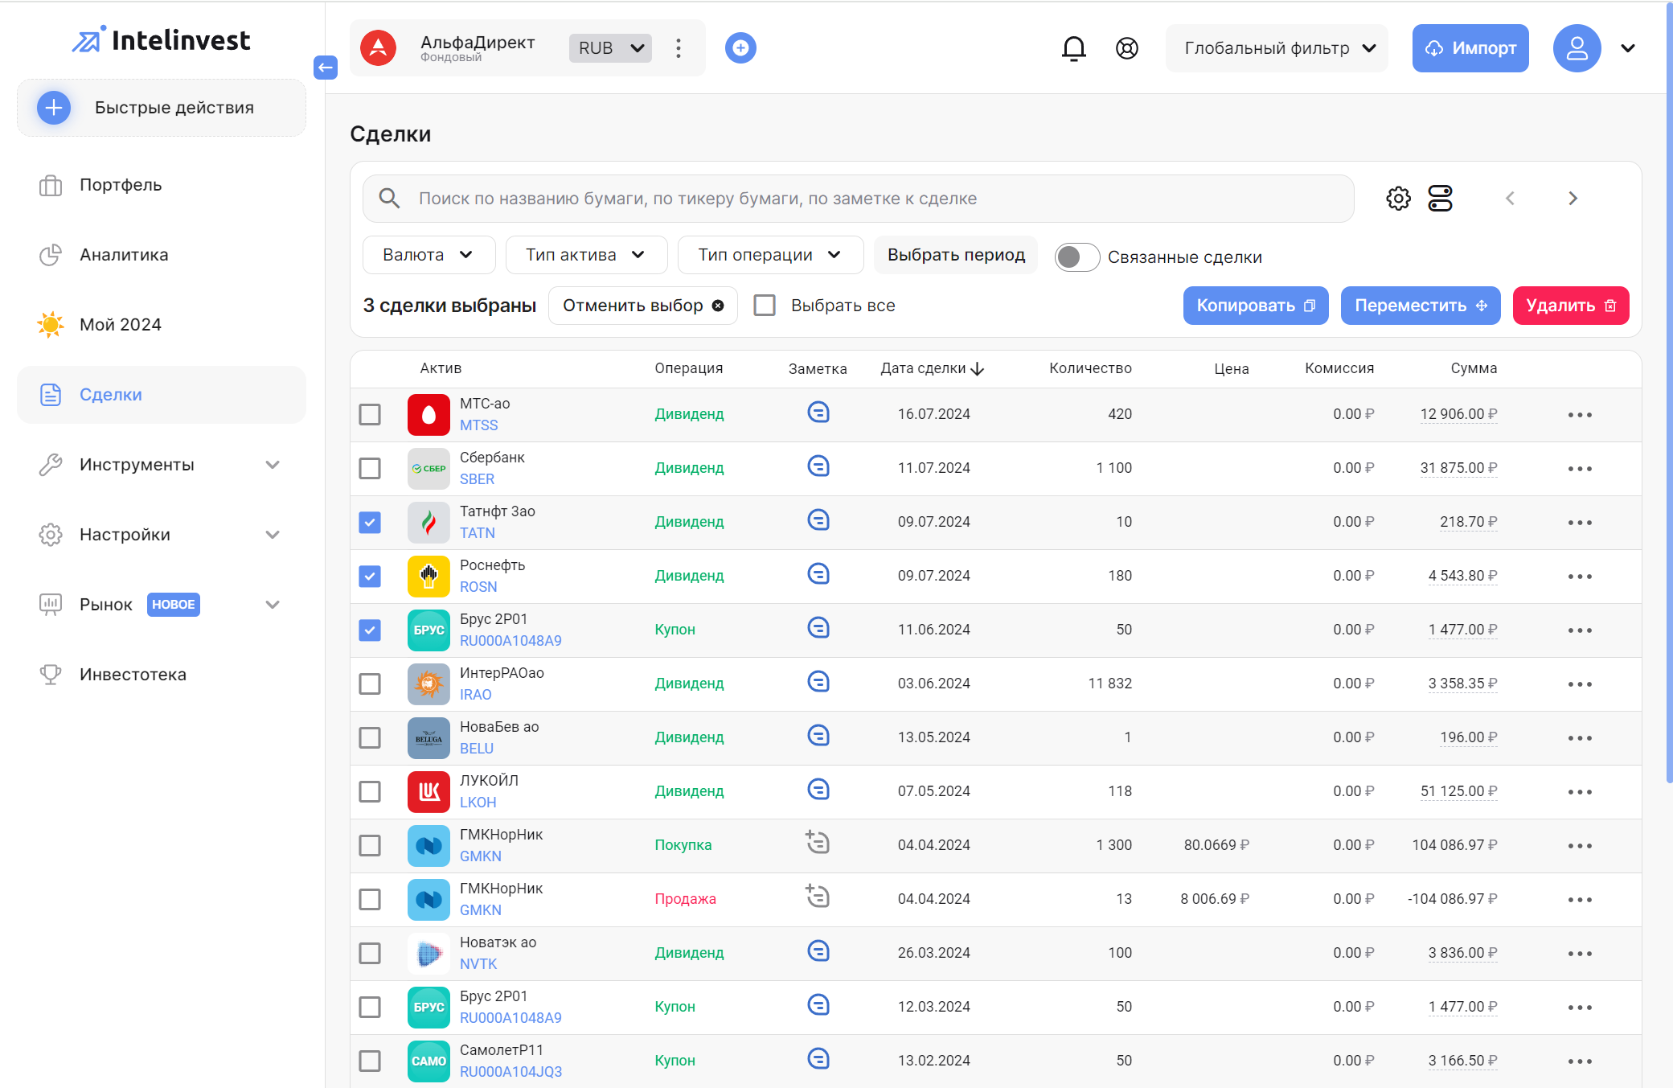The width and height of the screenshot is (1673, 1088).
Task: Open the MTSS ticker link
Action: 479,425
